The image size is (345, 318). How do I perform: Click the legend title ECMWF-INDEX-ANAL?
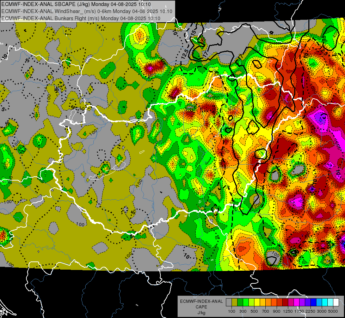(201, 301)
